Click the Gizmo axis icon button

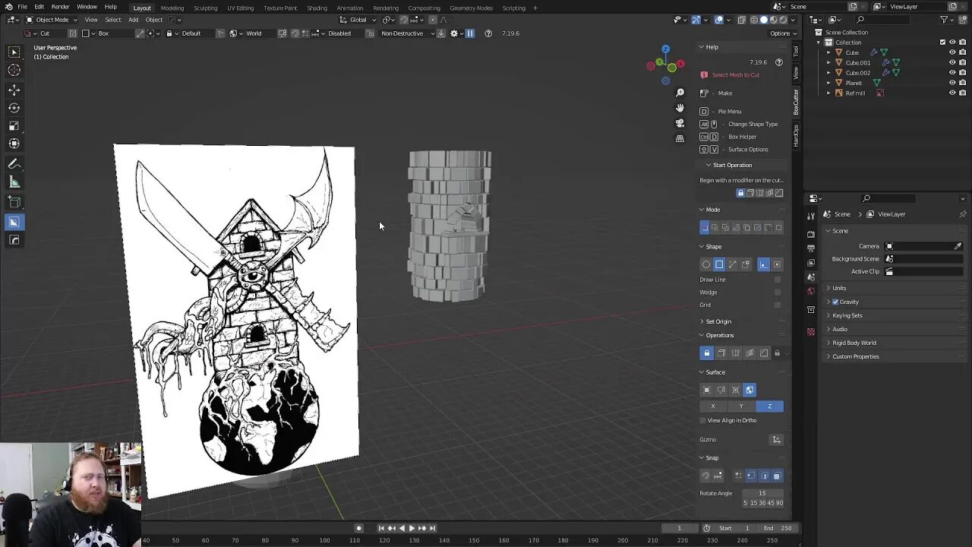point(776,440)
